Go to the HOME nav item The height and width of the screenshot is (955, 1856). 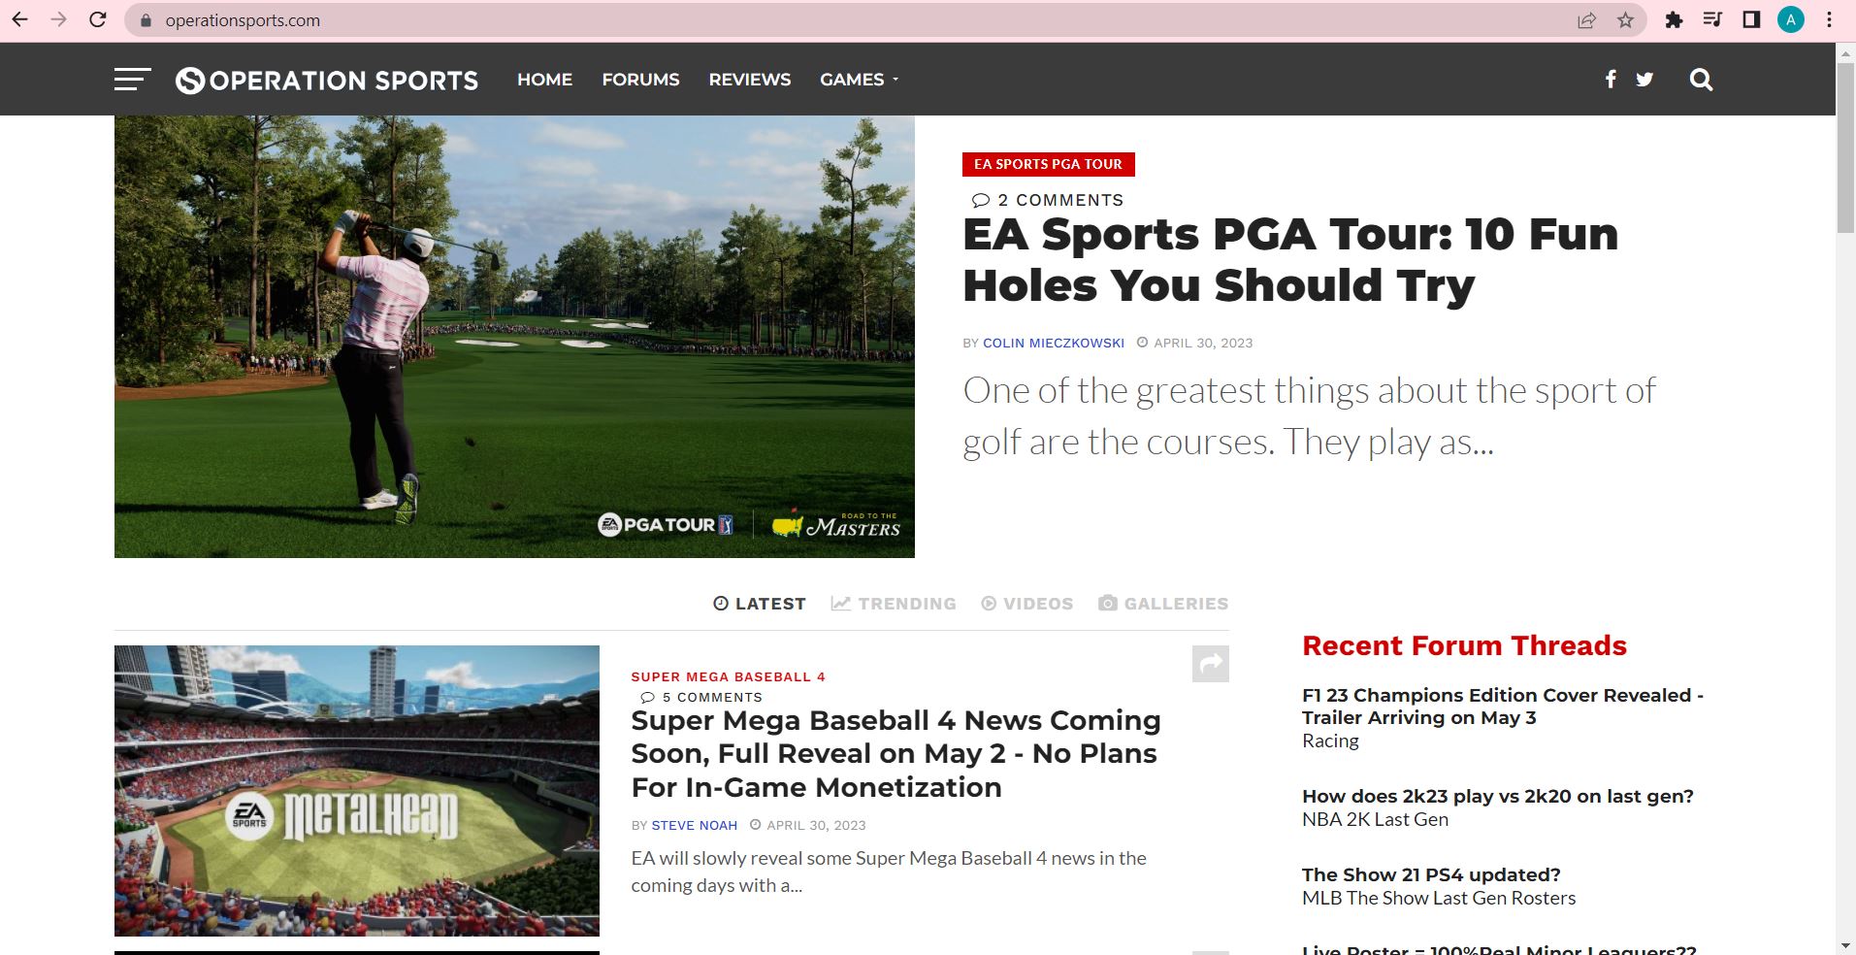pyautogui.click(x=544, y=80)
